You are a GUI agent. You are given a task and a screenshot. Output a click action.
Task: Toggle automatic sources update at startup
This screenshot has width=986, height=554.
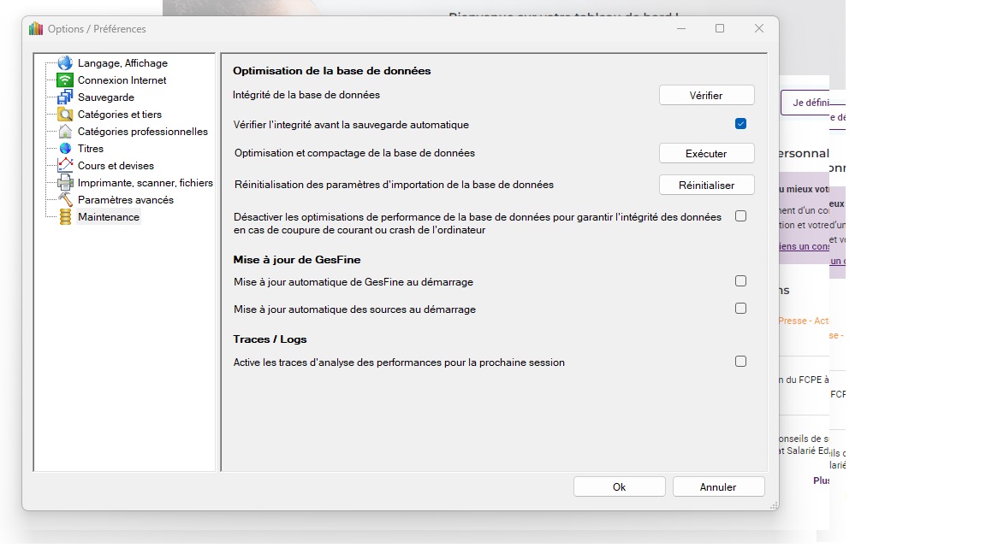[740, 309]
